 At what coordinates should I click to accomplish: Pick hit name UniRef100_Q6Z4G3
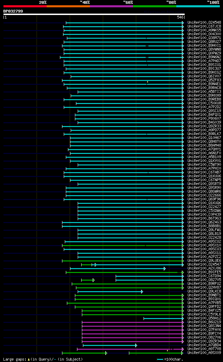tap(204, 222)
